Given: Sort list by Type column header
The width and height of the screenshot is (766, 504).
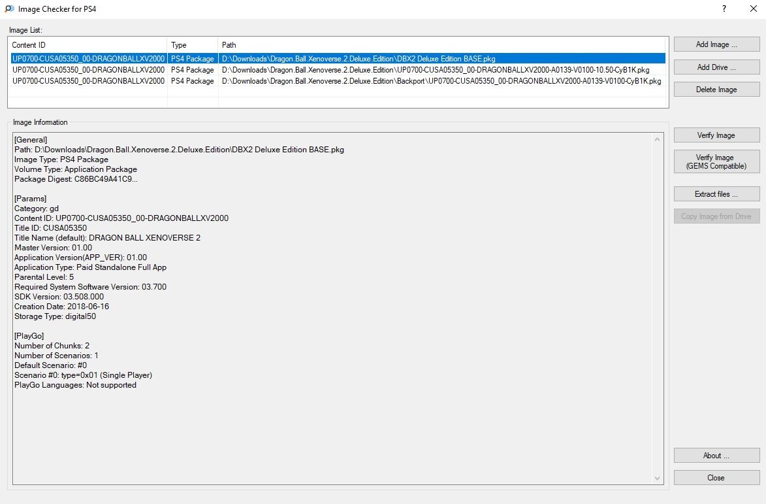Looking at the screenshot, I should (x=193, y=45).
